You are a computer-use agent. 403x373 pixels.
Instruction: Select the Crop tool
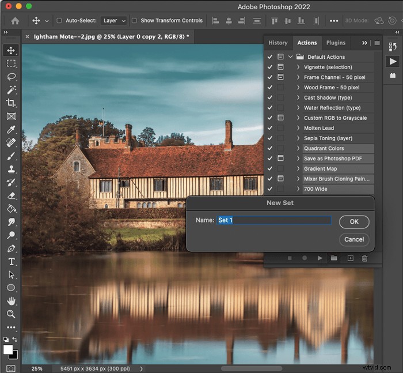click(x=11, y=103)
